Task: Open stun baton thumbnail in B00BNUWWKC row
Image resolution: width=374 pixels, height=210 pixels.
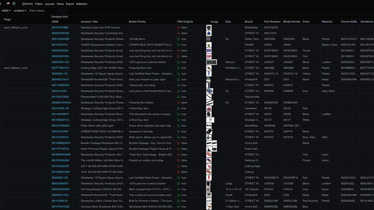Action: tap(209, 103)
